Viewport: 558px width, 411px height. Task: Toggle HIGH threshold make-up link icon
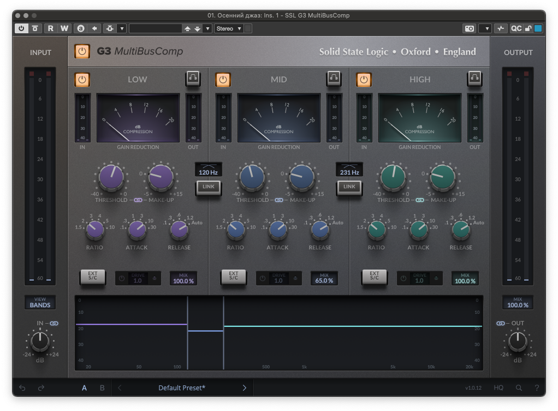420,200
